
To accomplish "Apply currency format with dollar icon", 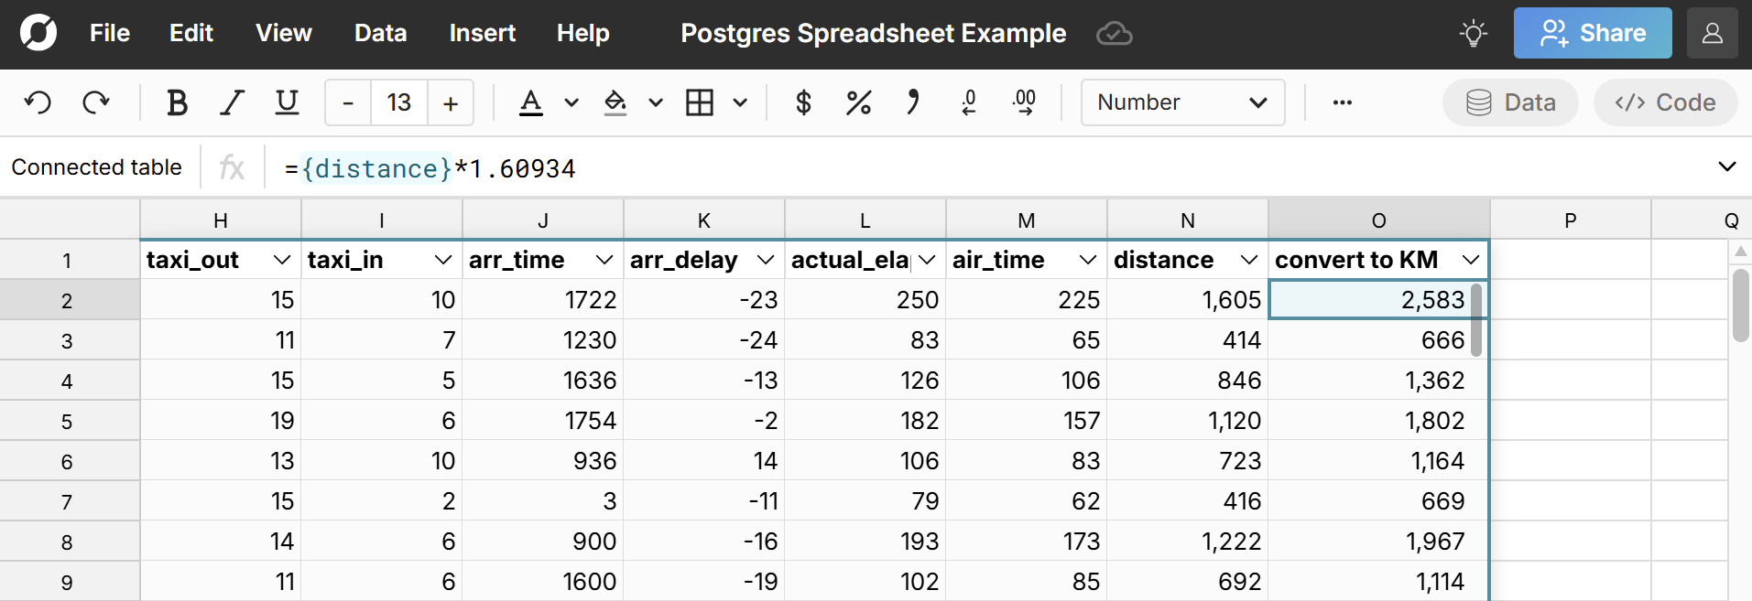I will tap(803, 102).
